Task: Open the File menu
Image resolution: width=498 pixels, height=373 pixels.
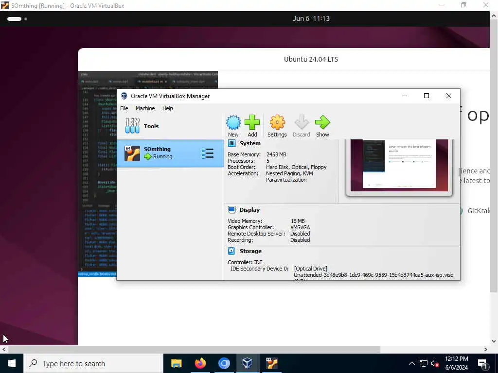Action: pyautogui.click(x=124, y=108)
